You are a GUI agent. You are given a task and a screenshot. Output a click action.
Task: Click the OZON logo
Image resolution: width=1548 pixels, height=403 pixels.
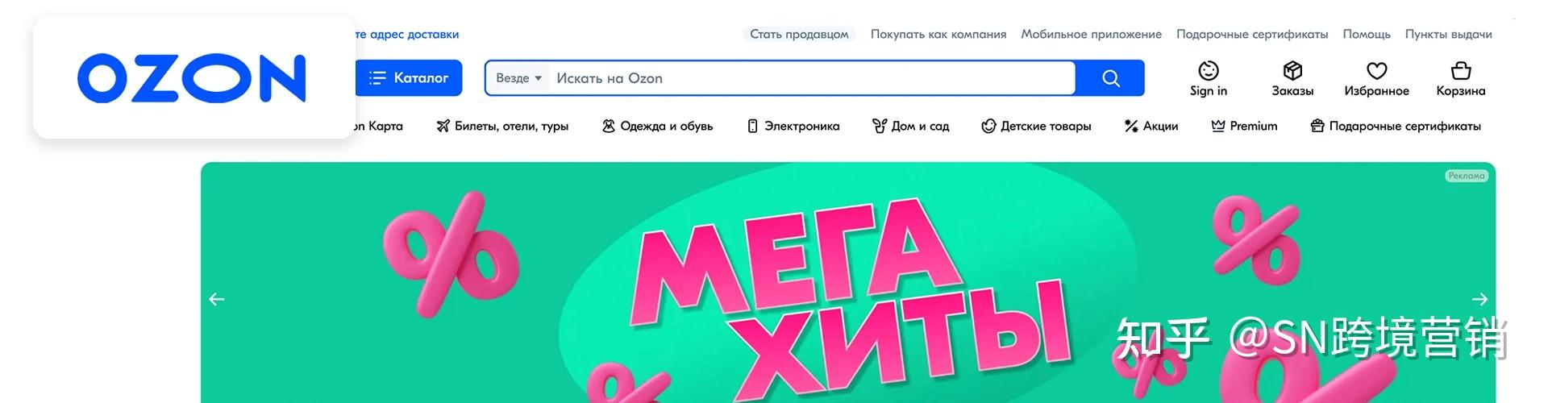coord(192,78)
